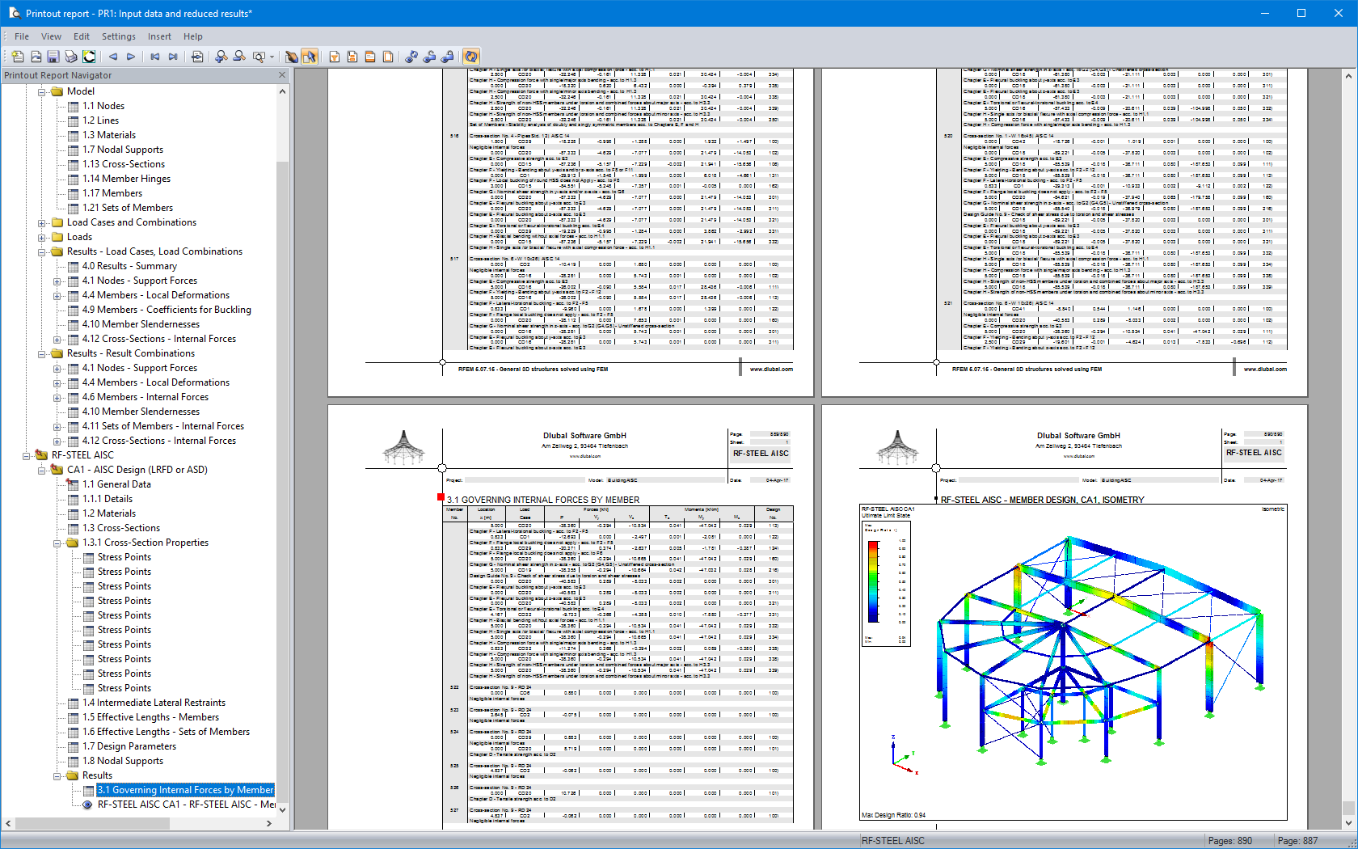The height and width of the screenshot is (849, 1358).
Task: Close the Printout Report Navigator panel
Action: tap(282, 75)
